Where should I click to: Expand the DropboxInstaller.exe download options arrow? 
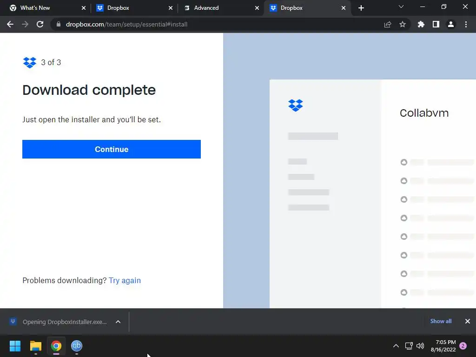pyautogui.click(x=118, y=322)
